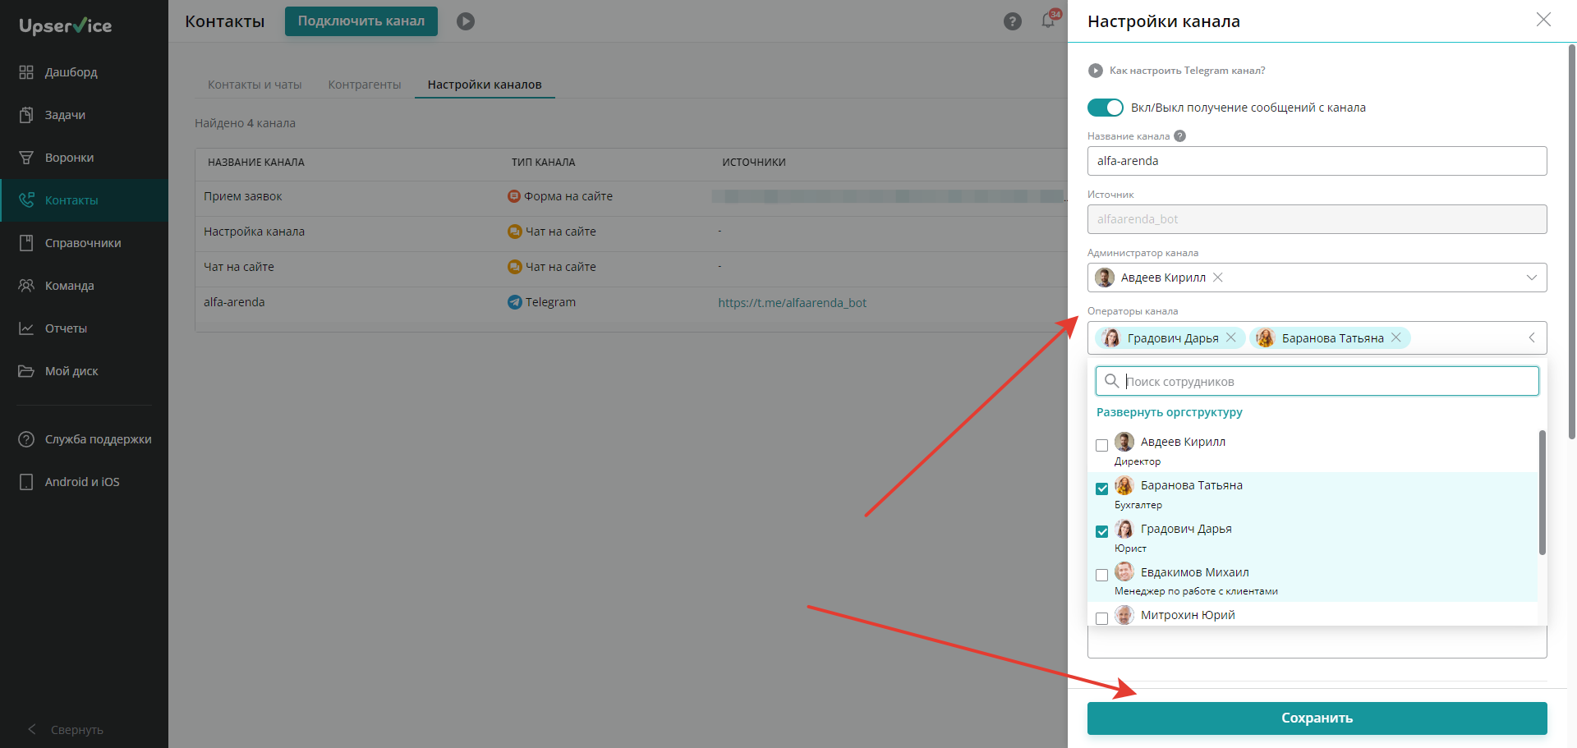Viewport: 1577px width, 748px height.
Task: Click Настройка канала row name
Action: click(x=255, y=232)
